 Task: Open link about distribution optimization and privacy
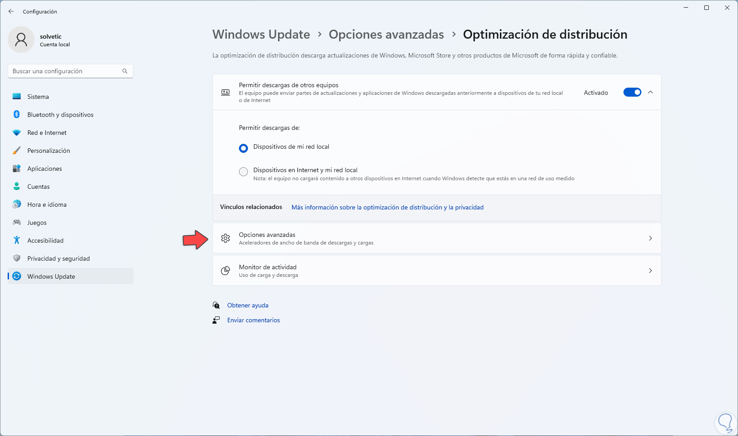click(387, 207)
